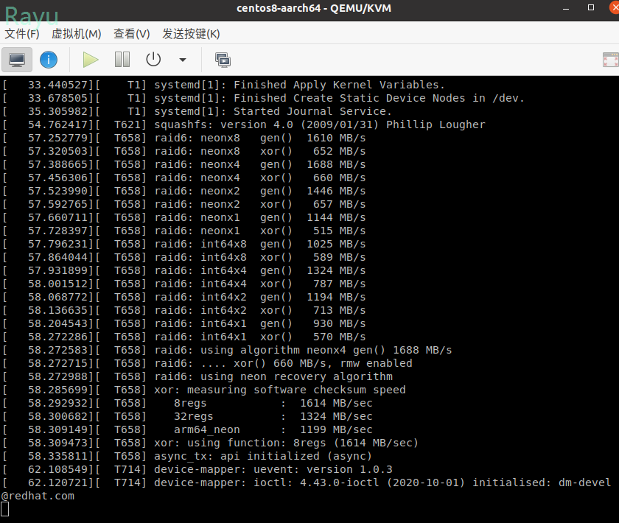
Task: Start the virtual machine with Run button
Action: click(x=91, y=60)
